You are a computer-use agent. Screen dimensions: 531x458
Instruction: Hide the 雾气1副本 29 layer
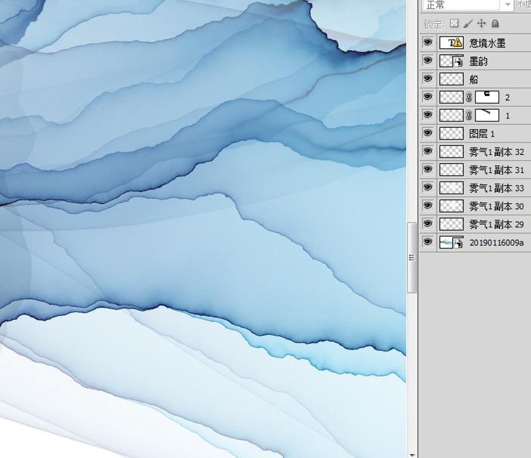(428, 223)
